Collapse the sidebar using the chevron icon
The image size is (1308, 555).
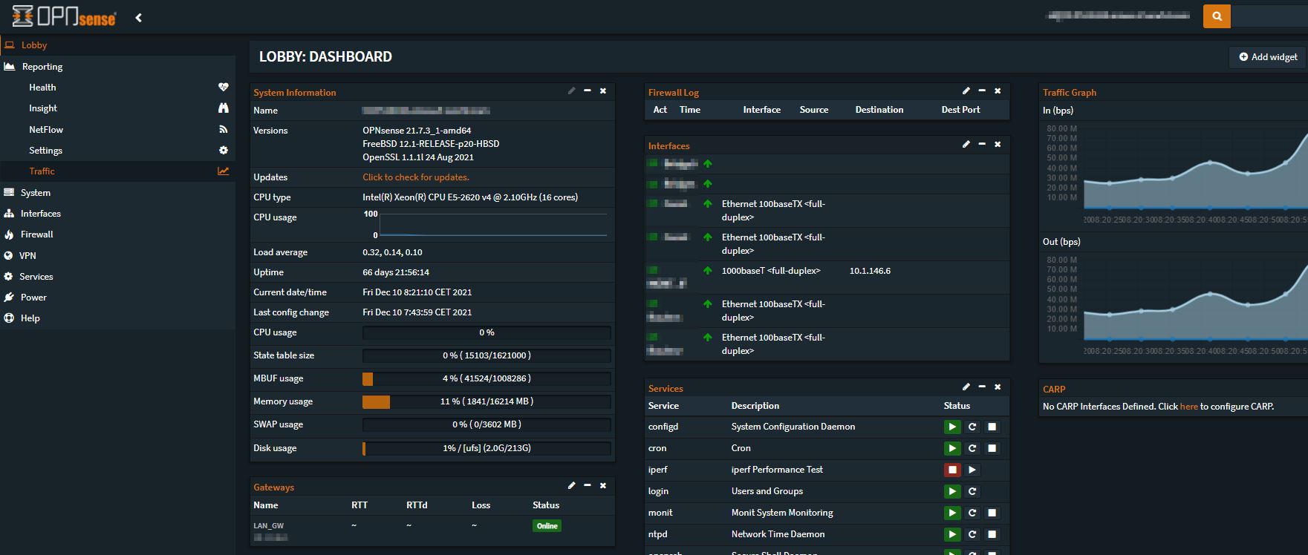click(x=138, y=17)
